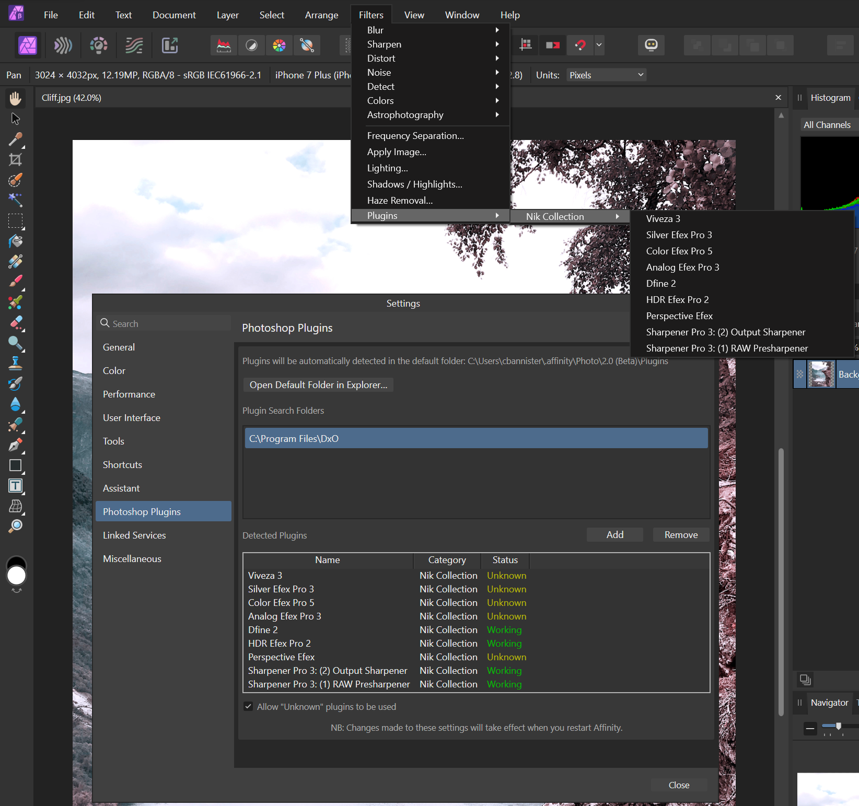Click the Add plugin folder button
859x806 pixels.
coord(615,535)
